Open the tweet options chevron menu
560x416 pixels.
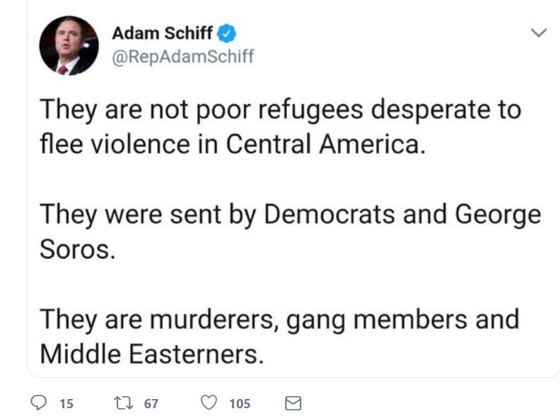coord(539,33)
